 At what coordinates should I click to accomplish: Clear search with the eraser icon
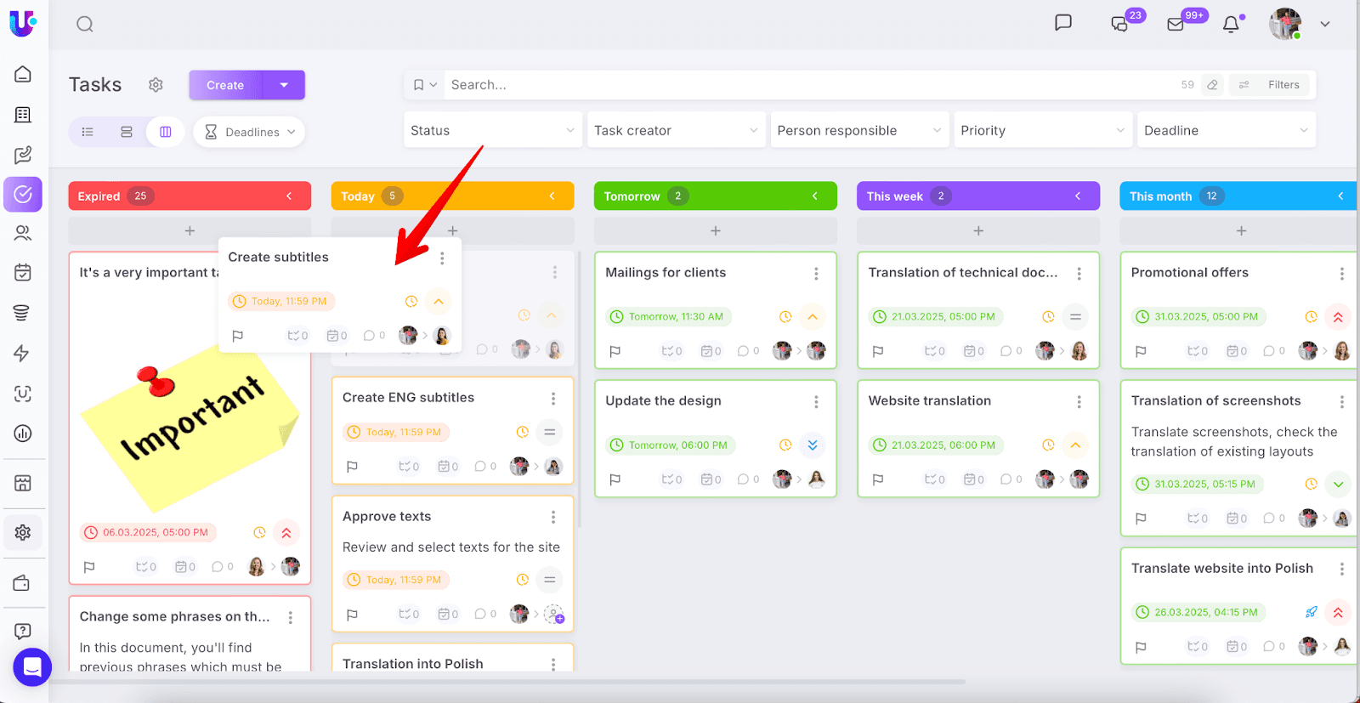coord(1212,85)
